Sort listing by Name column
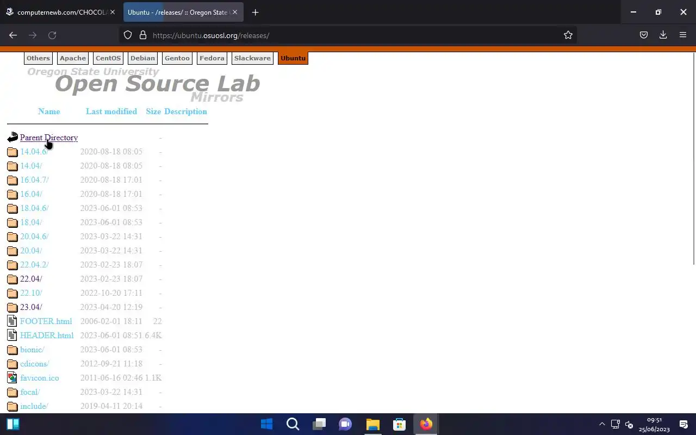 (49, 111)
